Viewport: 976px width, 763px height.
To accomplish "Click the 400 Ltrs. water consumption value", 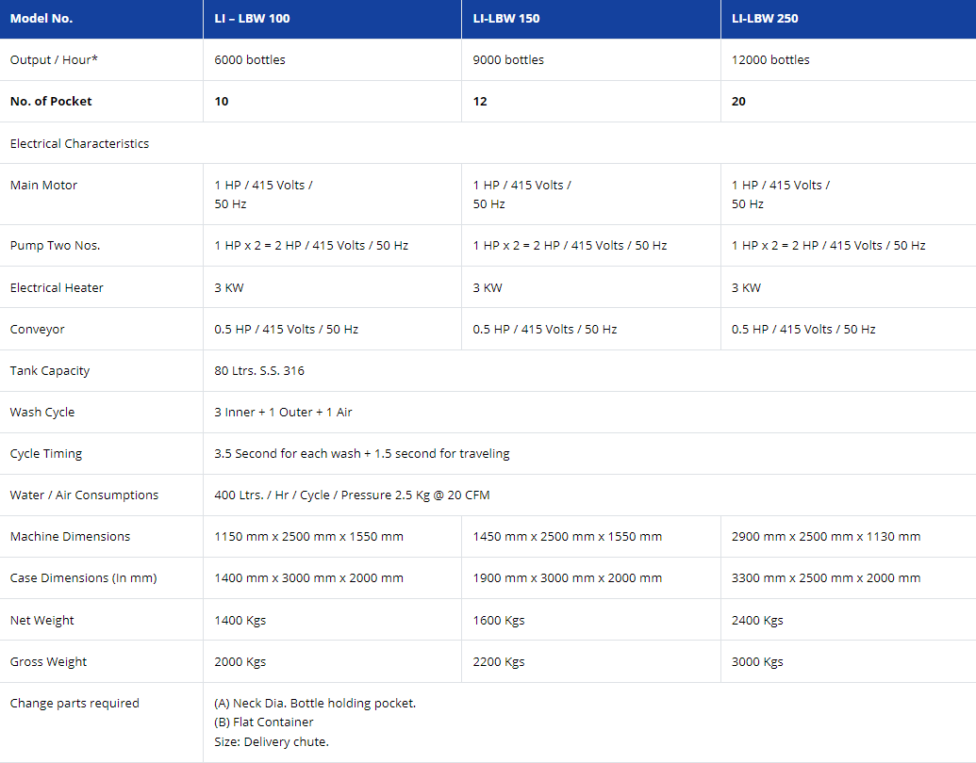I will [x=352, y=495].
